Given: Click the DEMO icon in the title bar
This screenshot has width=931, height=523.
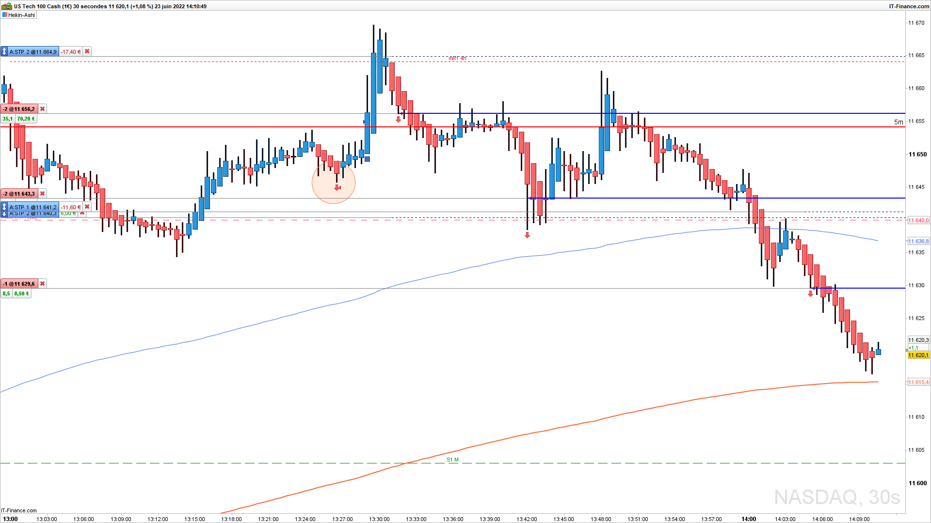Looking at the screenshot, I should click(x=7, y=6).
